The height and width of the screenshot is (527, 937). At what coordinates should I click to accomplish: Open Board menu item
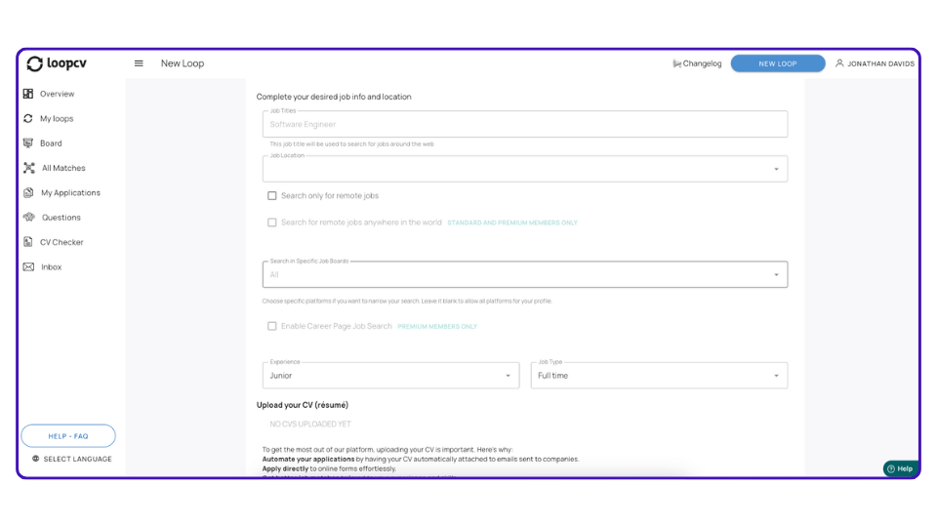coord(51,143)
